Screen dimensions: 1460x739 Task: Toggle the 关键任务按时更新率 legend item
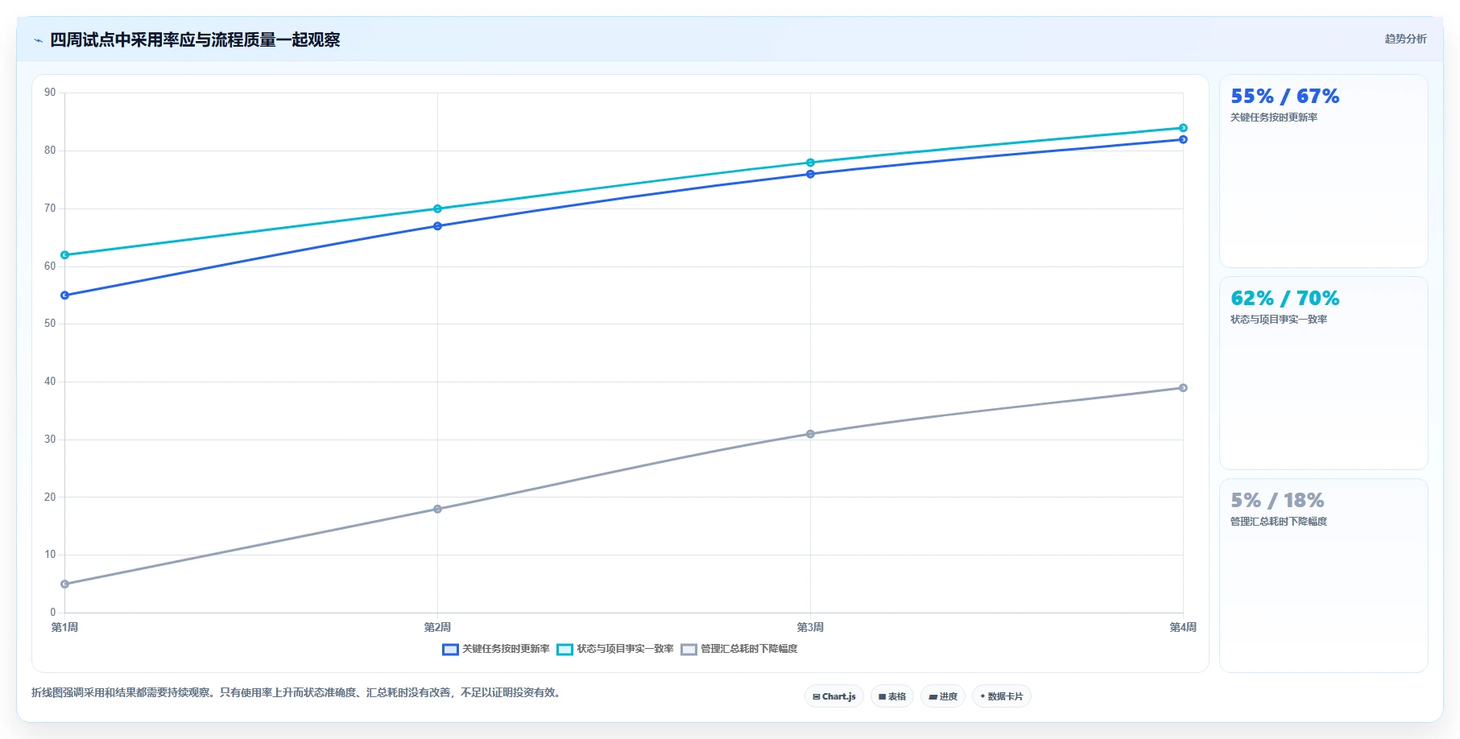[496, 649]
